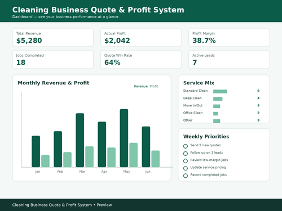
Task: Click the 'Jun' axis label
Action: click(148, 172)
